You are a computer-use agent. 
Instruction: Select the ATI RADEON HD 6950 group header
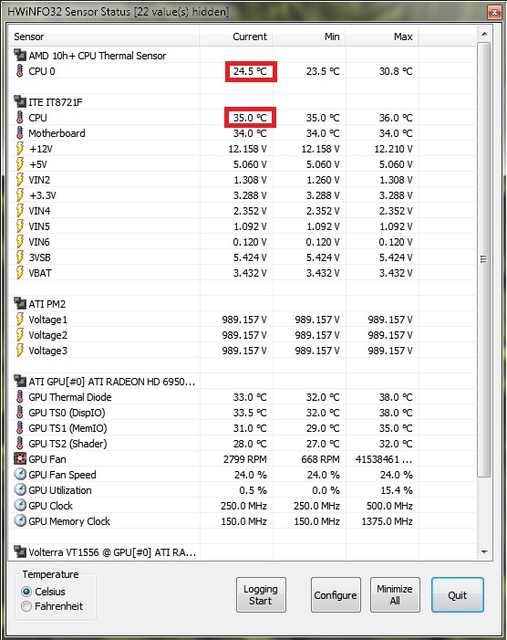coord(111,382)
